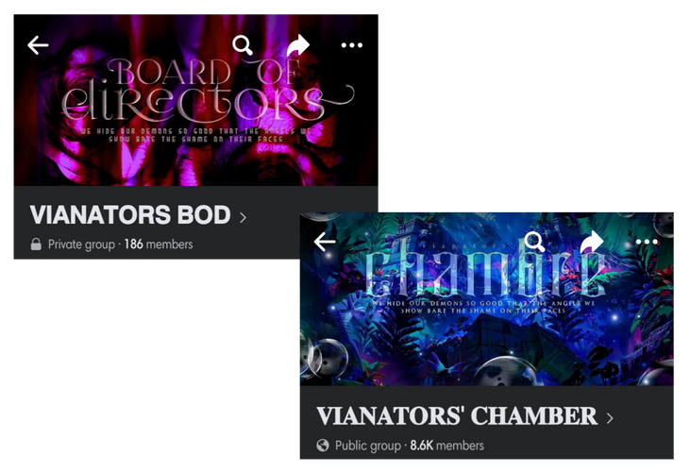The height and width of the screenshot is (472, 690).
Task: Open the VIANATORS BOD group title
Action: click(x=130, y=214)
